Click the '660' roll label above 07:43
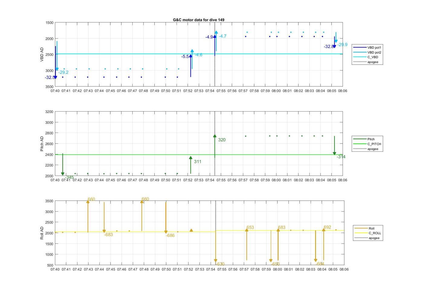 pyautogui.click(x=91, y=199)
